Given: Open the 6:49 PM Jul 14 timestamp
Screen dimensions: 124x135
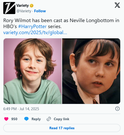Looking at the screenshot, I should point(21,109).
